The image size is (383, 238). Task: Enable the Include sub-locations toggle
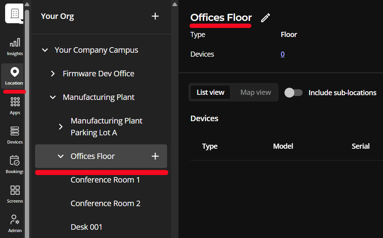point(294,92)
